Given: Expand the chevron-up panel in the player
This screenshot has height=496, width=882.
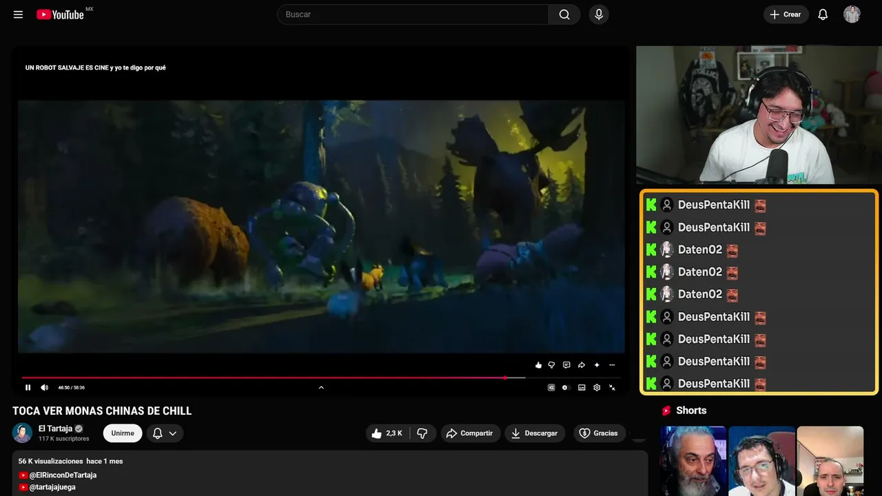Looking at the screenshot, I should click(321, 388).
